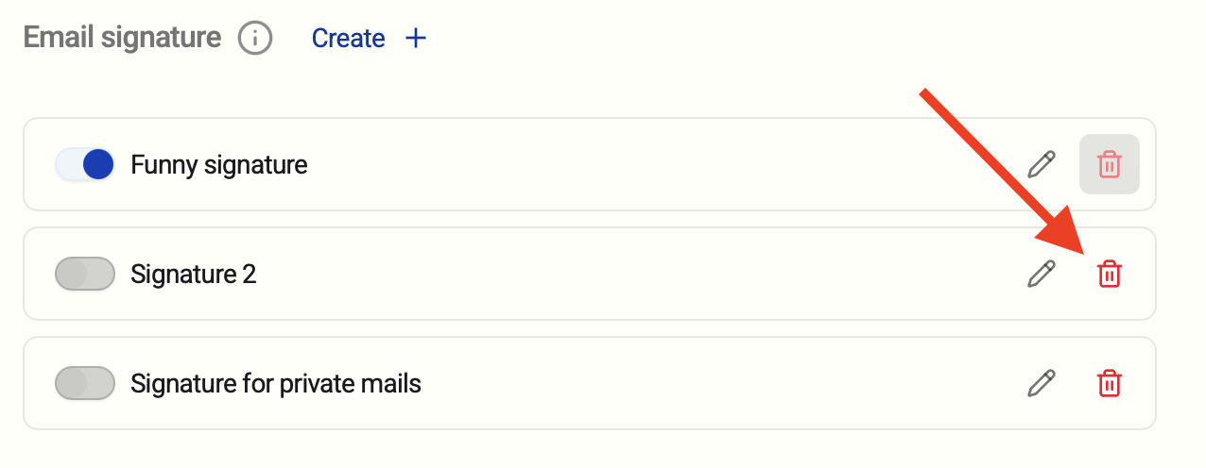Screen dimensions: 1206x468
Task: Click the info icon beside Email signature
Action: pyautogui.click(x=255, y=39)
